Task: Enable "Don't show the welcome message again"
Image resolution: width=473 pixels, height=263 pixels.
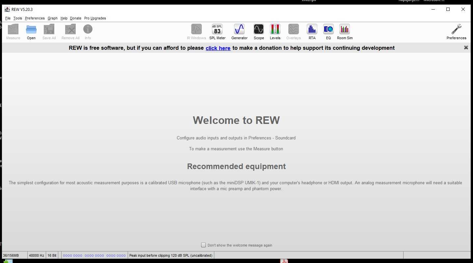Action: point(203,245)
